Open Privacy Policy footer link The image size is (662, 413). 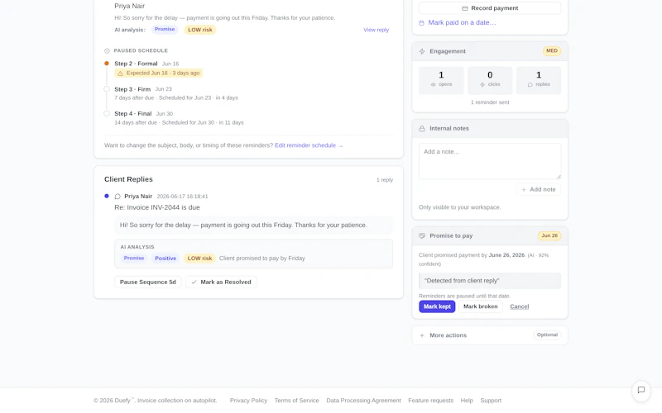pyautogui.click(x=248, y=401)
